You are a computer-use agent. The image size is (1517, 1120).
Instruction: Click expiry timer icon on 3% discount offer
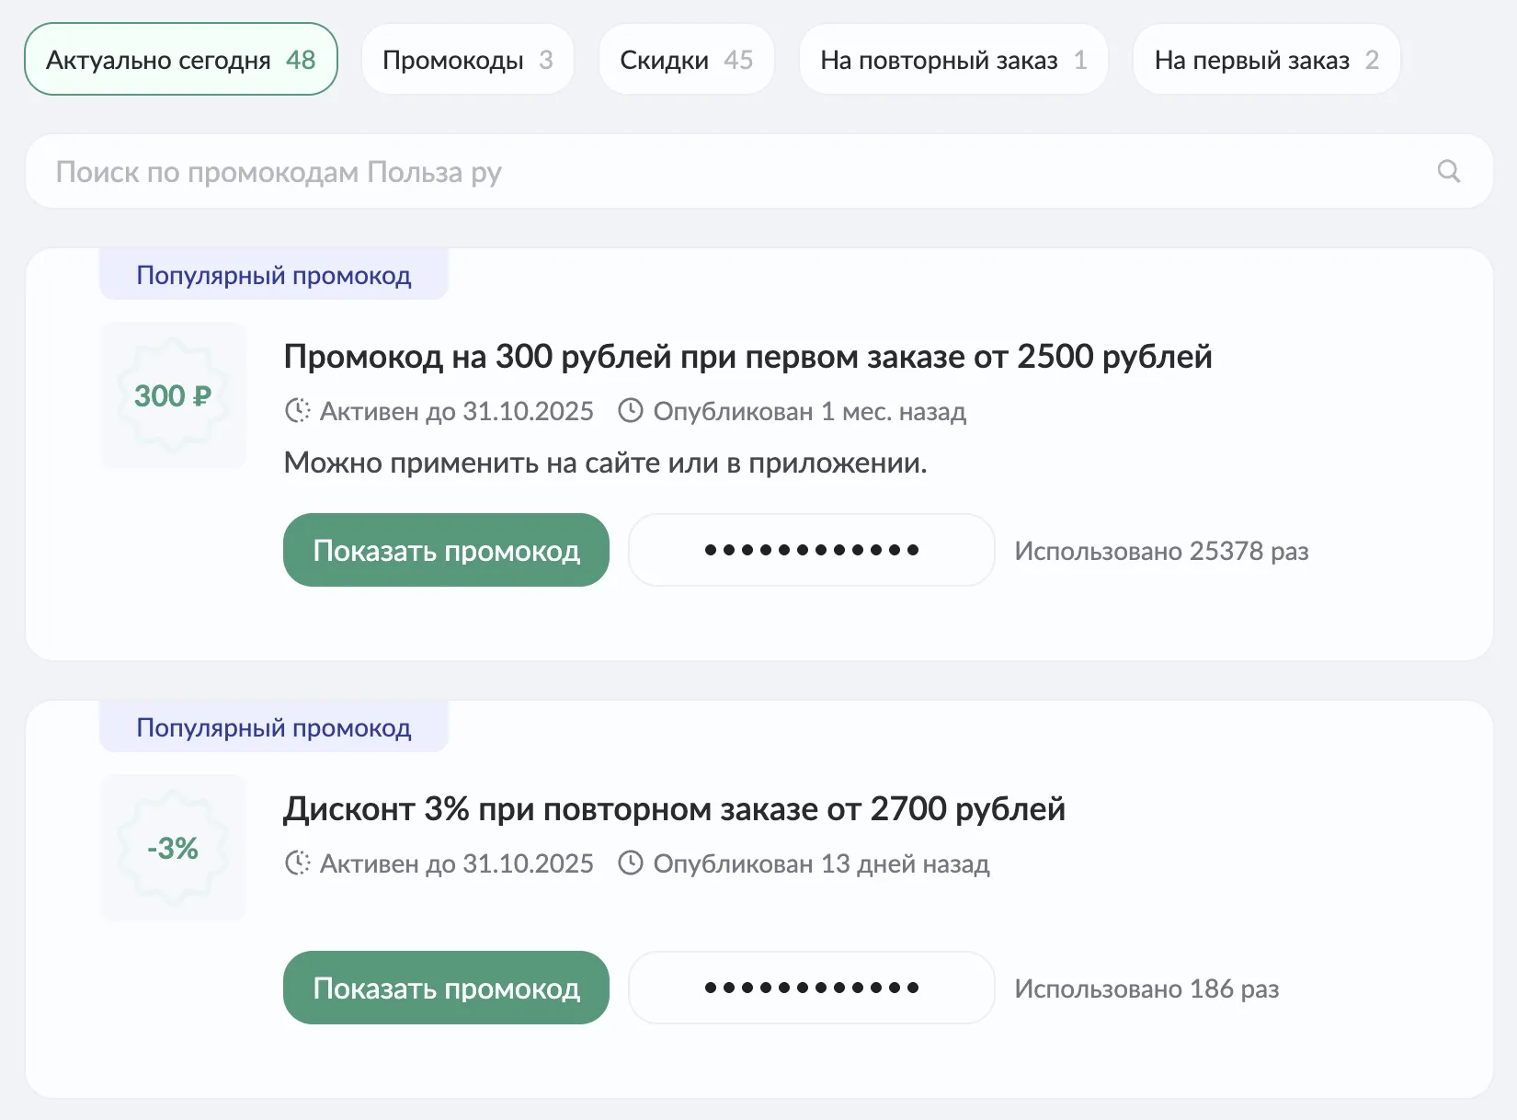tap(297, 863)
